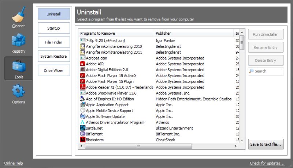The height and width of the screenshot is (168, 293).
Task: Click publisher Blizzard Entertainment cell
Action: click(x=174, y=128)
